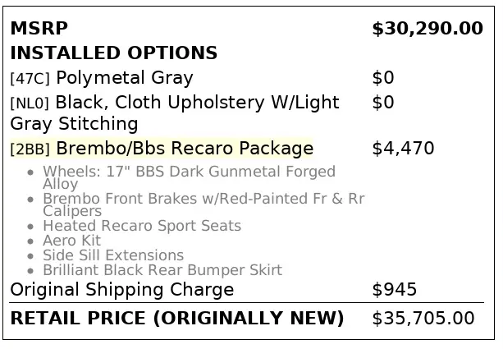Select the $30,290.00 MSRP amount
This screenshot has height=349, width=503.
427,29
